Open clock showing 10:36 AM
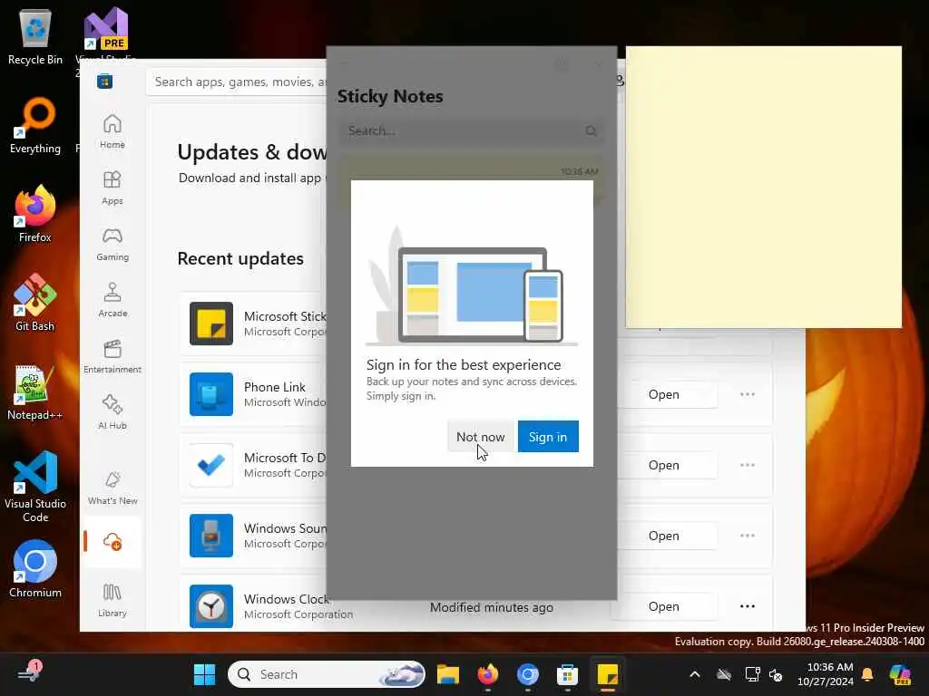This screenshot has height=696, width=929. 826,674
